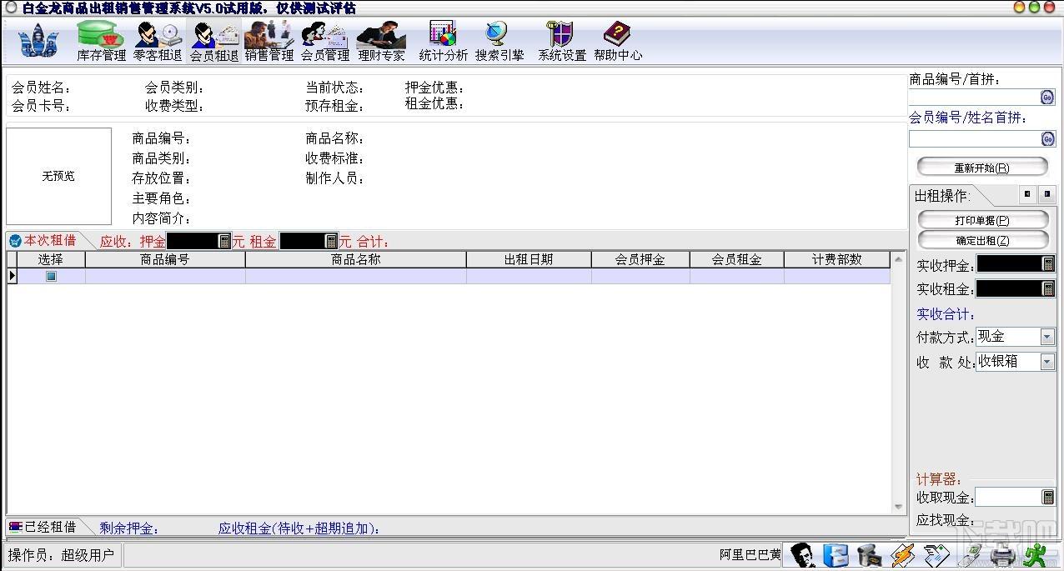
Task: Expand the 收款处 cashbox dropdown
Action: coord(1047,362)
